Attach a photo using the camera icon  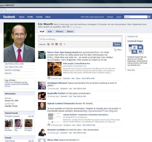(48, 44)
